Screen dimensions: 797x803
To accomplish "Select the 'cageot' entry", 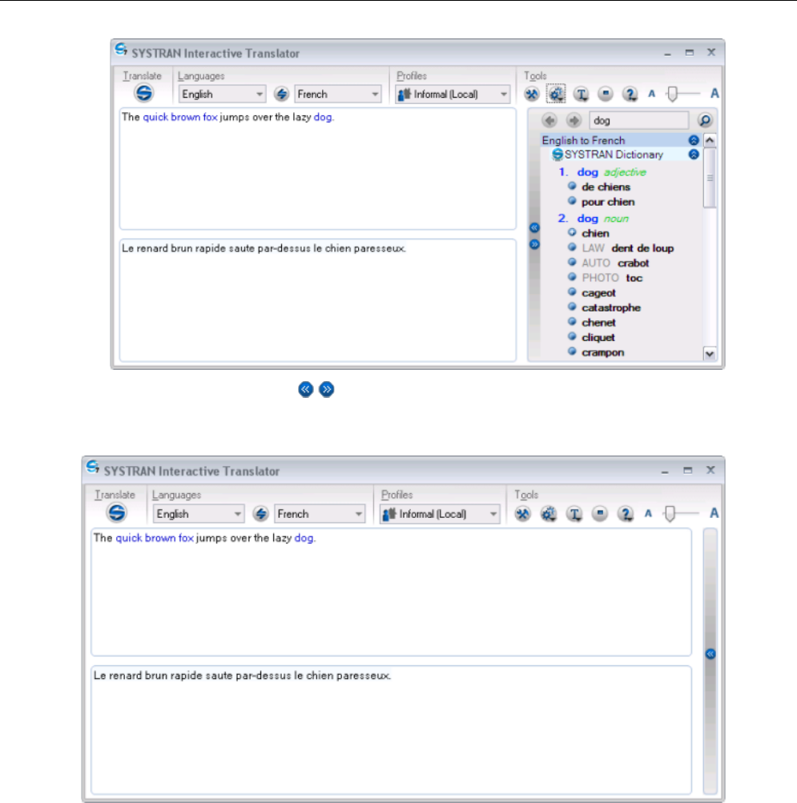I will click(x=598, y=293).
